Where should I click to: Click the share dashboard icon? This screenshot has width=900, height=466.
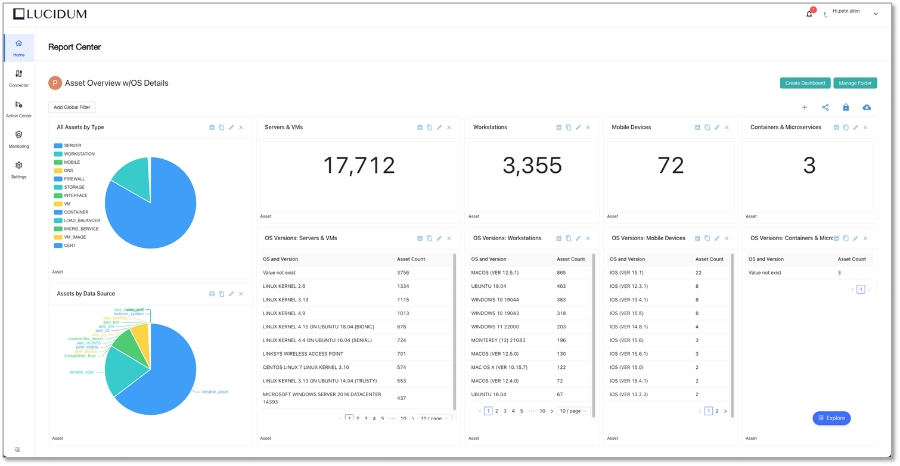tap(825, 107)
